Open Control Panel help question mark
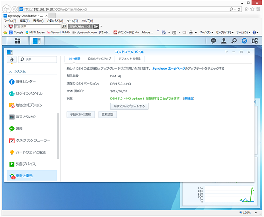This screenshot has width=264, height=217. tap(226, 52)
